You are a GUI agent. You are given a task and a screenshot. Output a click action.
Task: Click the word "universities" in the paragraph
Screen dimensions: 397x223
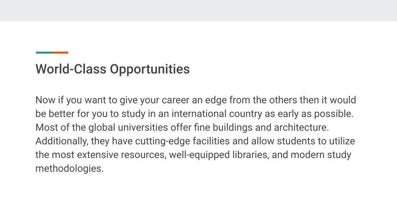pyautogui.click(x=143, y=127)
